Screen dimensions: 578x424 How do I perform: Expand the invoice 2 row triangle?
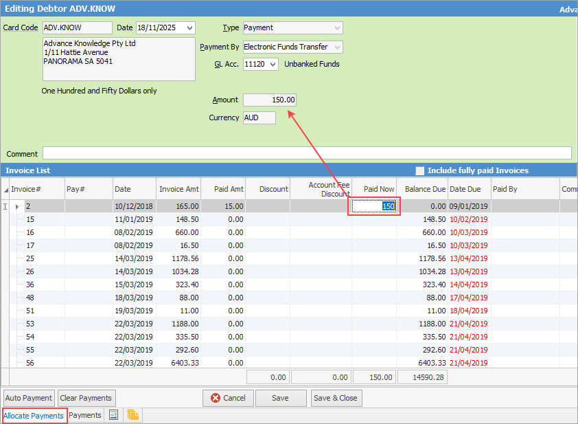[17, 207]
